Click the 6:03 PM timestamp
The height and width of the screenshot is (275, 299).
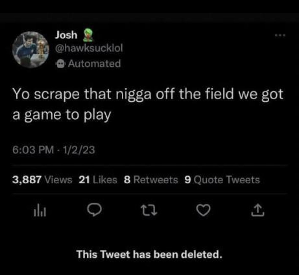coord(33,150)
